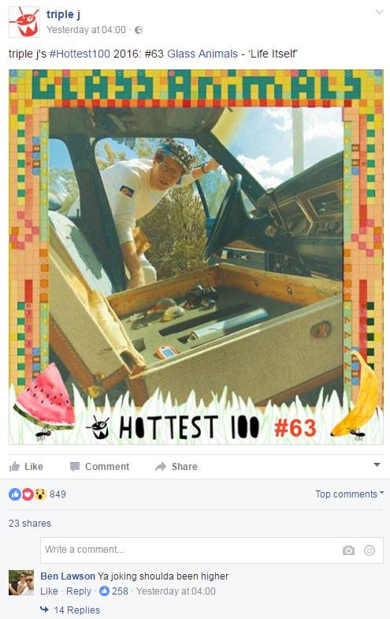Image resolution: width=390 pixels, height=619 pixels.
Task: Click the thumbs-up Like reaction icon
Action: pos(15,494)
